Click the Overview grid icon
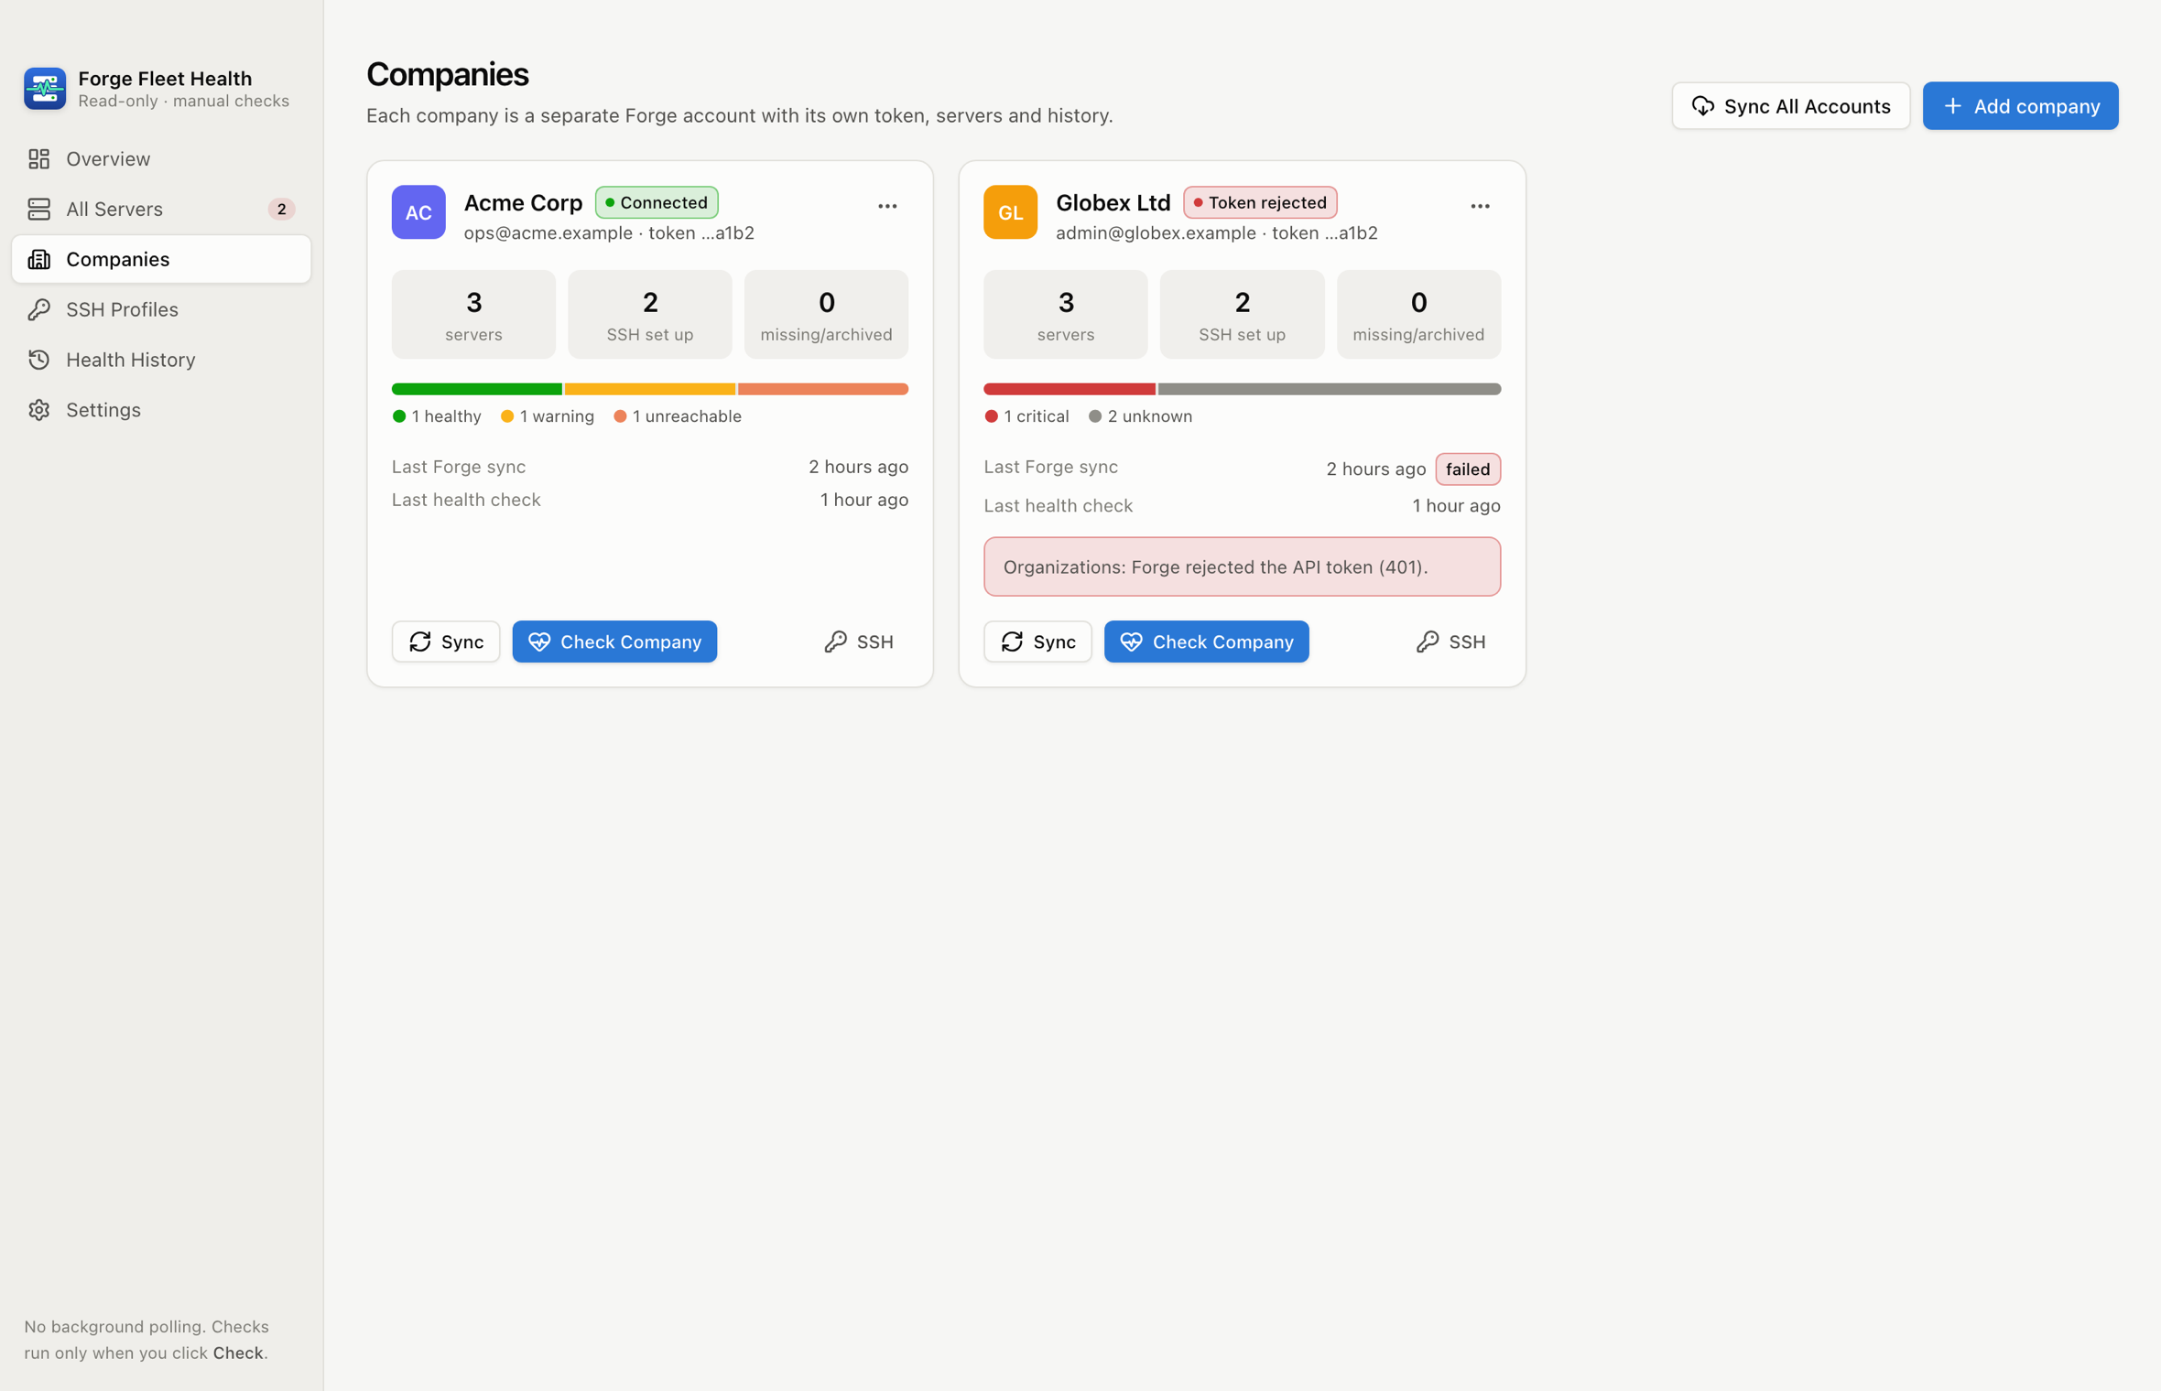2161x1391 pixels. point(39,159)
